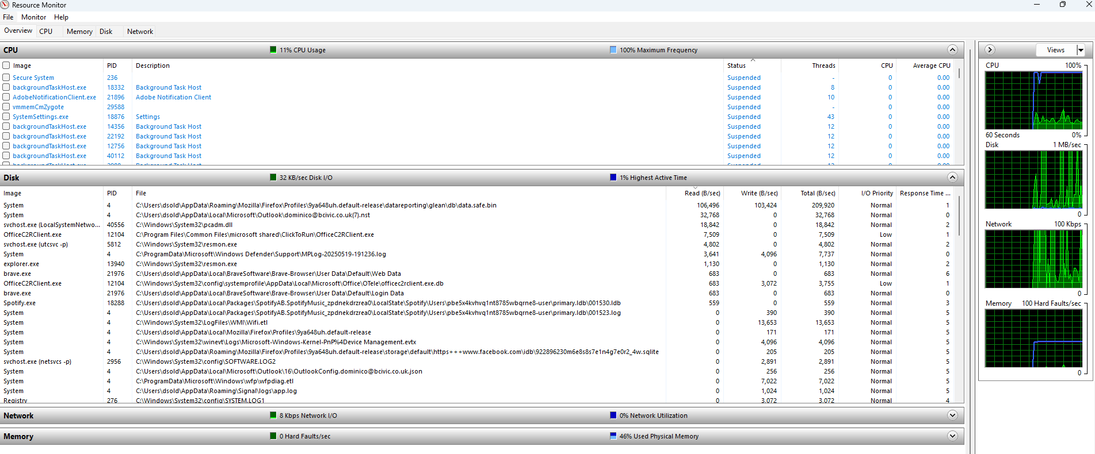
Task: Click the green Disk I/O indicator square
Action: point(273,178)
